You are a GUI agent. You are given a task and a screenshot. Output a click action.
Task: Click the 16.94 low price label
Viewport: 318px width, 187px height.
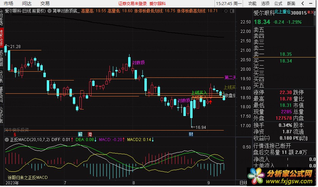[201, 127]
